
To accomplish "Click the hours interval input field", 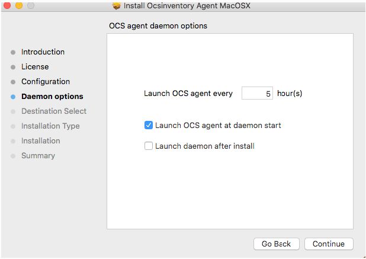I will [x=257, y=94].
